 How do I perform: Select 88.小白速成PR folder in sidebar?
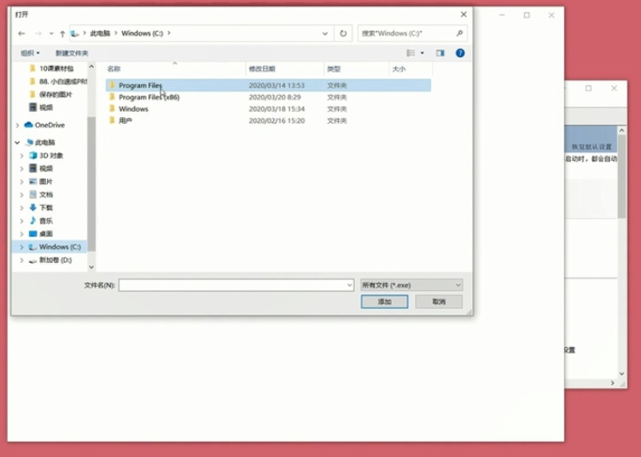click(x=58, y=81)
